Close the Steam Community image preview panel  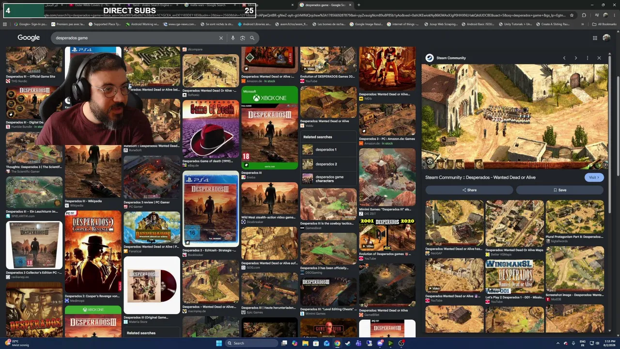599,58
